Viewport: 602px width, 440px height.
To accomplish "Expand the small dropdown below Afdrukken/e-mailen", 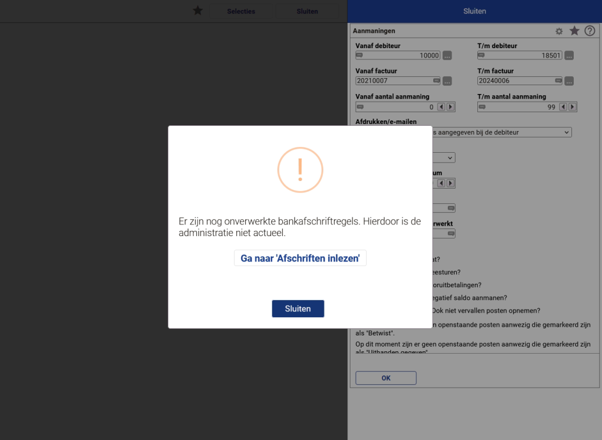I will (449, 157).
